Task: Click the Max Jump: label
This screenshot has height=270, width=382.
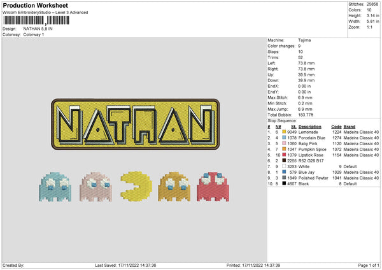Action: [278, 109]
